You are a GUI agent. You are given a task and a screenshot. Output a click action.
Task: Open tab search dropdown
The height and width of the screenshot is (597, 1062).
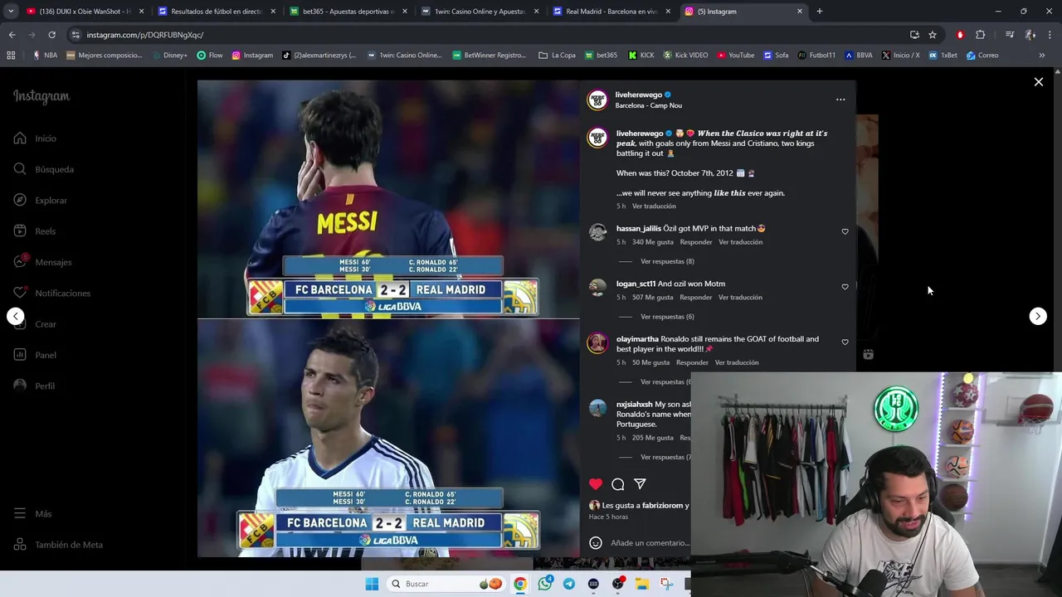coord(11,12)
